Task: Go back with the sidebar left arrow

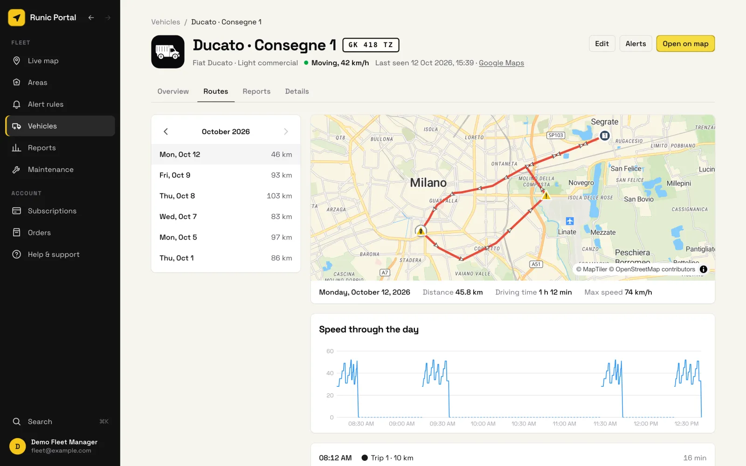Action: [91, 18]
